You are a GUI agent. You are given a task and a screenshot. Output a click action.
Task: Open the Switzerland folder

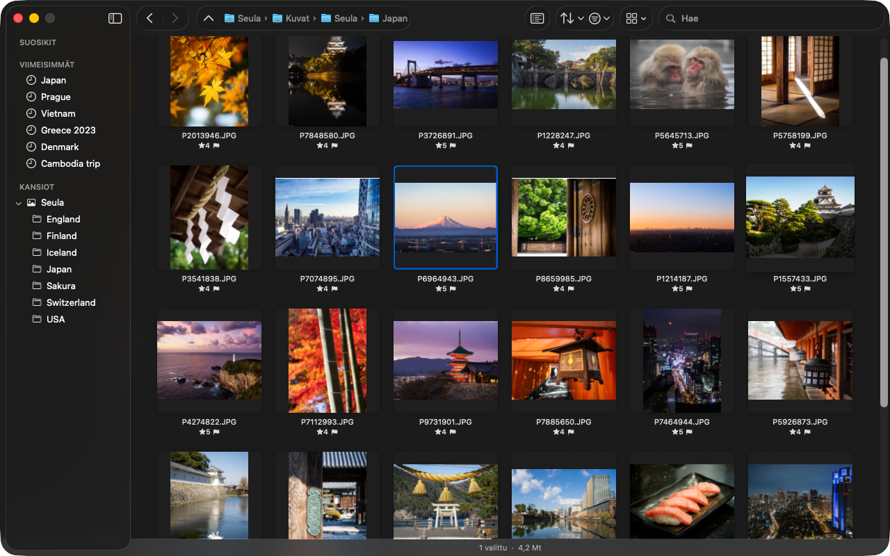(x=71, y=302)
